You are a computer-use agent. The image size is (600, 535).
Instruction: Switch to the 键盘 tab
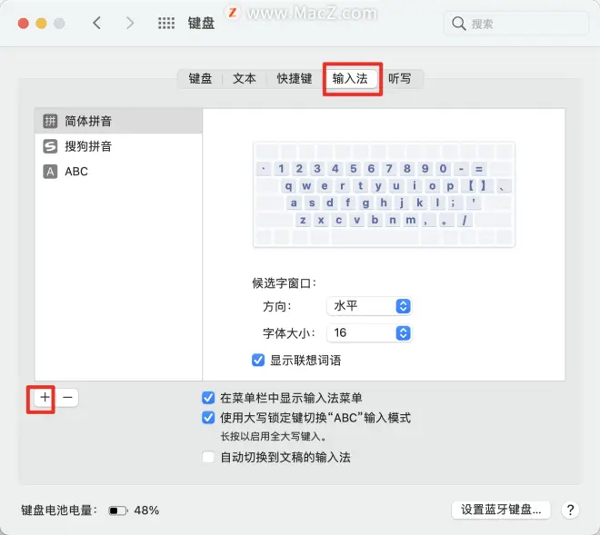pyautogui.click(x=200, y=79)
